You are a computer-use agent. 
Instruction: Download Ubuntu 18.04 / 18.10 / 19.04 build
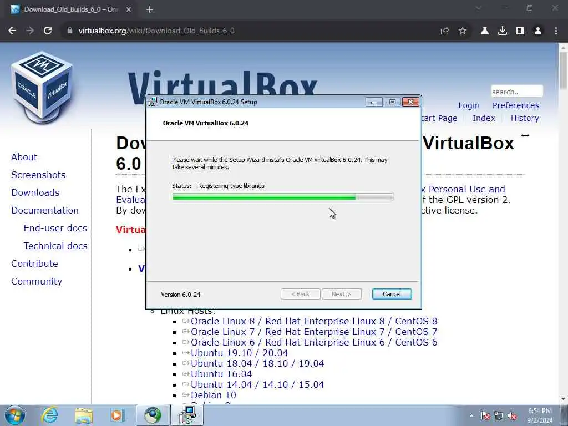coord(257,363)
